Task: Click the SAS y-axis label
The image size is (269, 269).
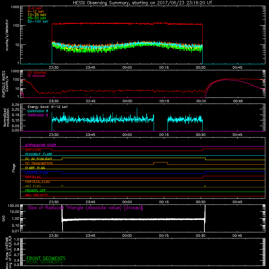Action: 3,219
